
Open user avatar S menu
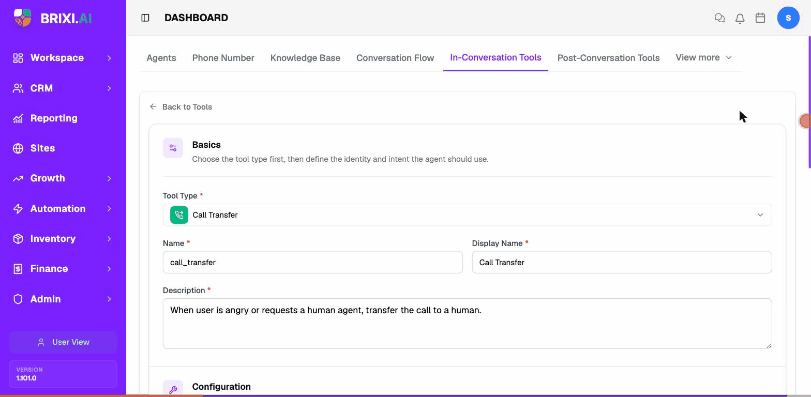pyautogui.click(x=788, y=18)
